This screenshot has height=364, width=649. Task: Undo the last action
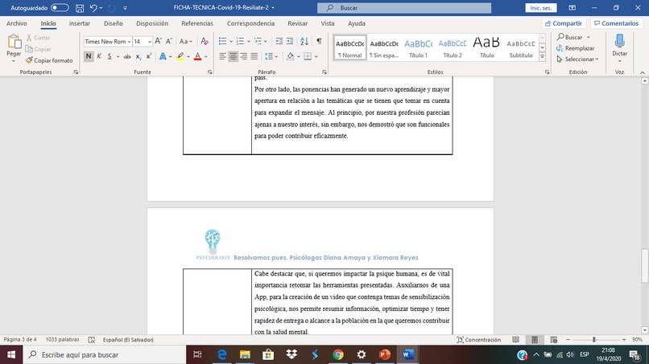93,8
